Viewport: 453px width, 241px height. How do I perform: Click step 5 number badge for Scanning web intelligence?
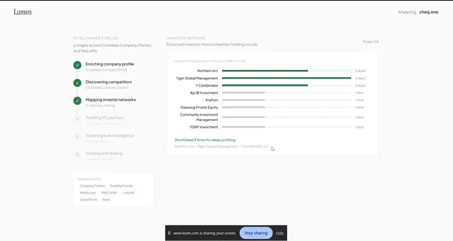[77, 136]
